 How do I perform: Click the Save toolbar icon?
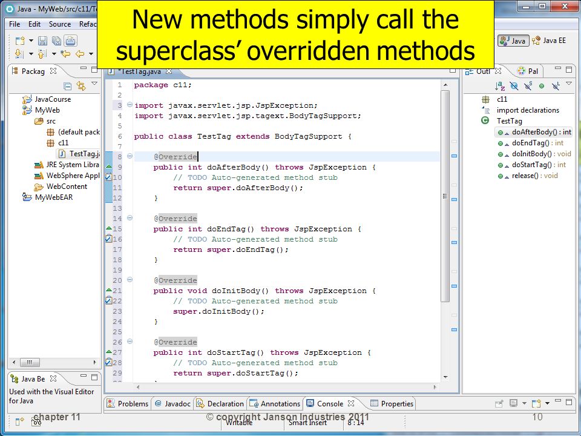point(42,41)
